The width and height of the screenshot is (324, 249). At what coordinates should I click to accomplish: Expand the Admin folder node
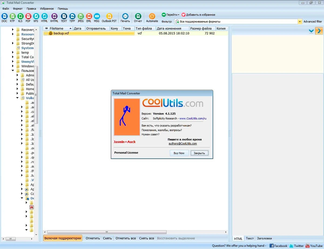click(x=17, y=75)
